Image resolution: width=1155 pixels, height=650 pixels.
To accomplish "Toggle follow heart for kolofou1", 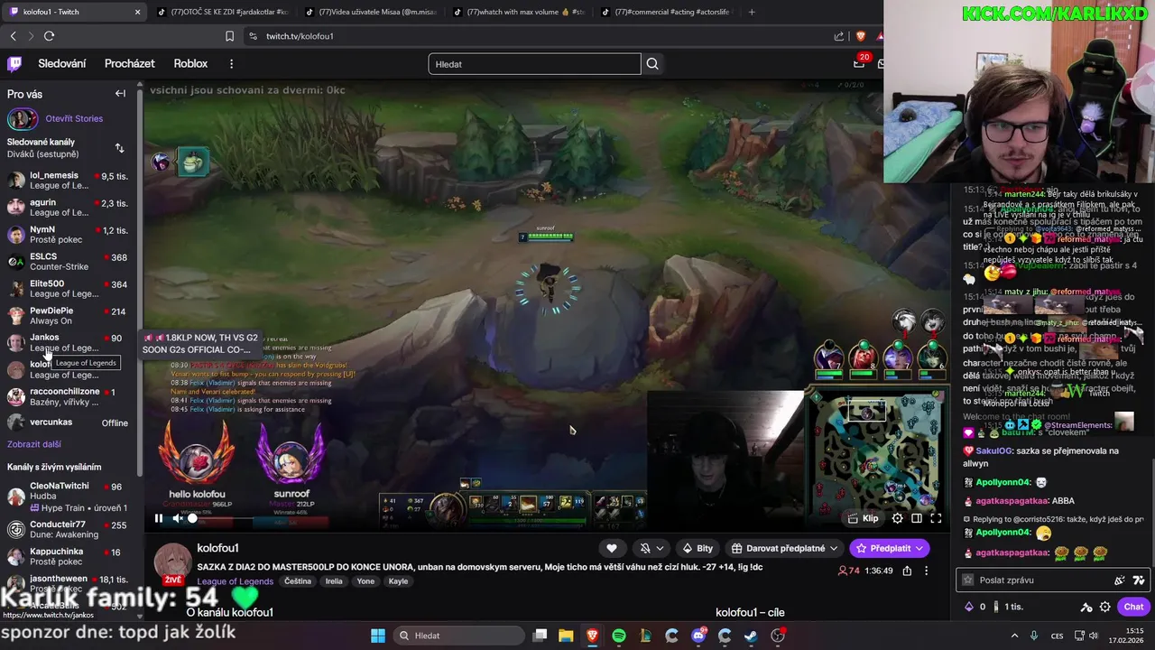I will (x=612, y=548).
